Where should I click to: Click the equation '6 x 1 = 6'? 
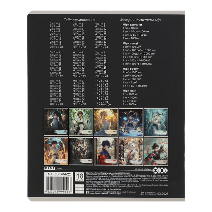point(78,52)
